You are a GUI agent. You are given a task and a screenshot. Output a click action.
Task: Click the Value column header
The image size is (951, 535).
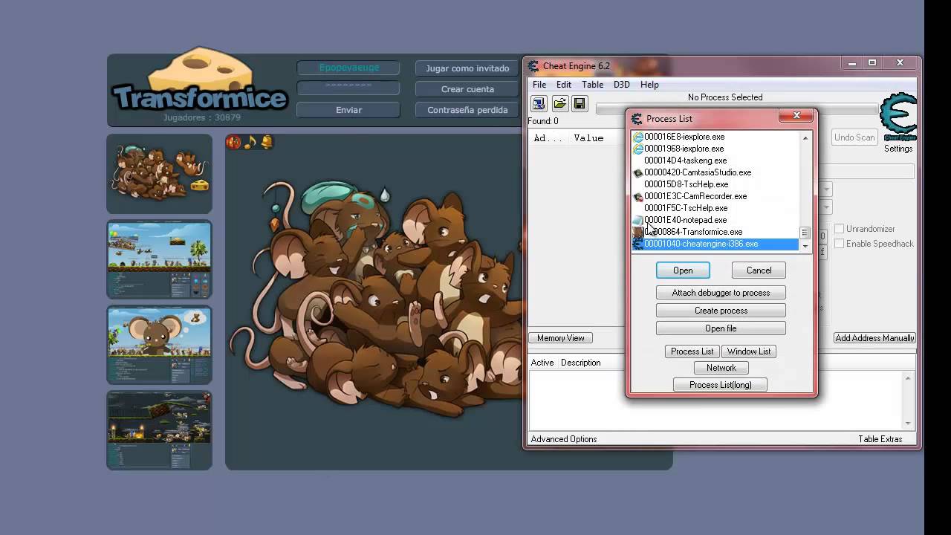[588, 138]
